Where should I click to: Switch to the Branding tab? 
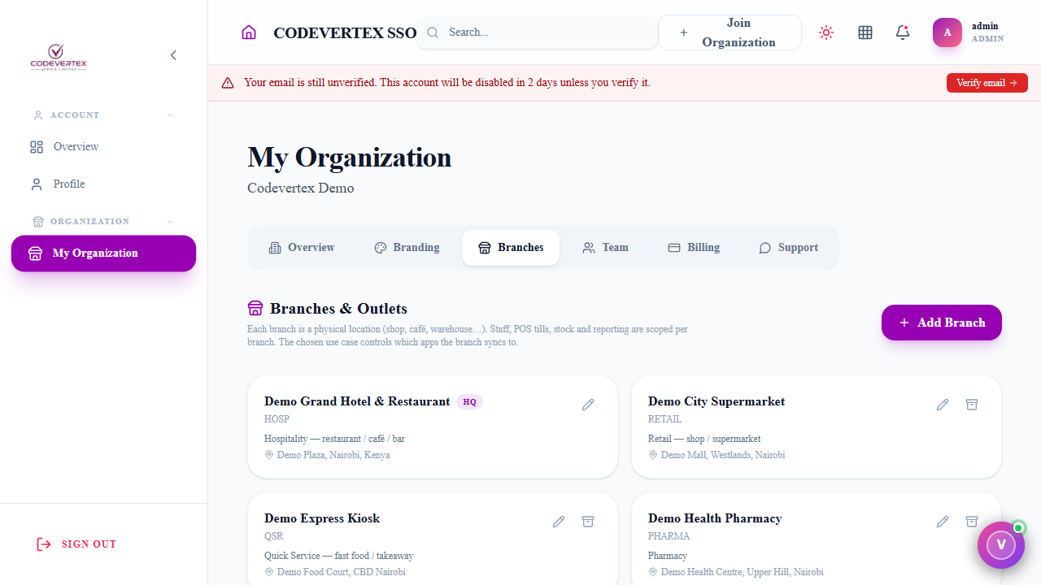tap(407, 248)
